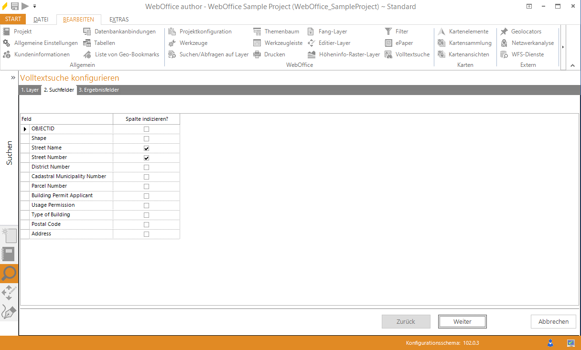Open the quick access toolbar dropdown
Screen dimensions: 581x350
pyautogui.click(x=35, y=7)
